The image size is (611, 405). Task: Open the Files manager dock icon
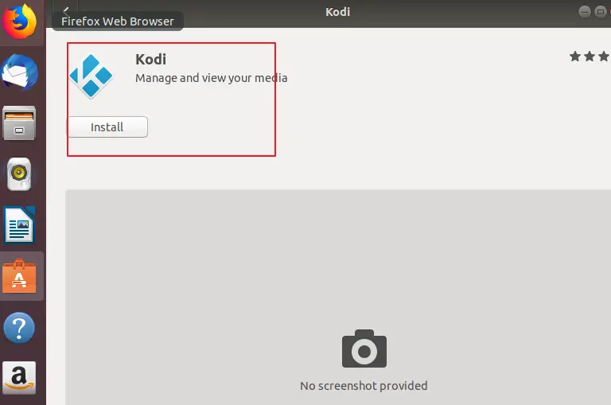tap(19, 123)
